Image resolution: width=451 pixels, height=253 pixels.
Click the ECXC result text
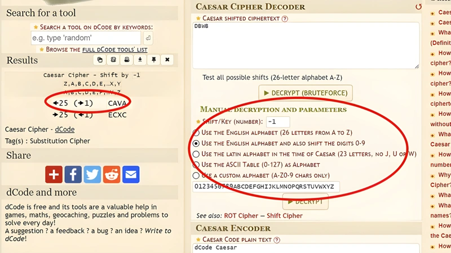click(117, 115)
